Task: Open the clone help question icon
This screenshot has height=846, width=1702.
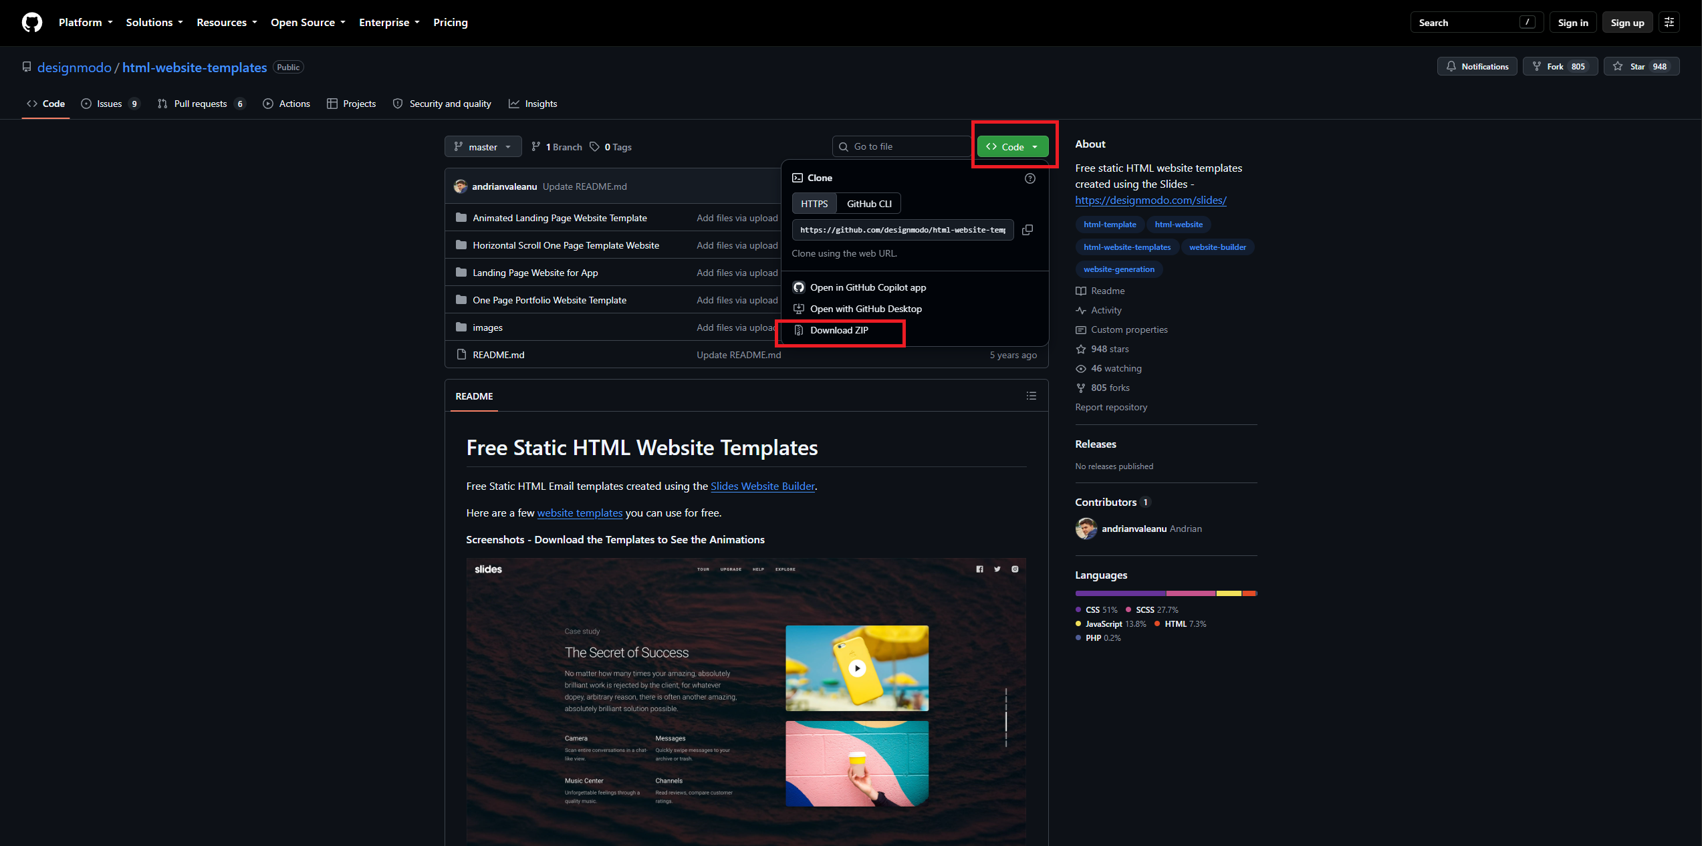Action: 1030,178
